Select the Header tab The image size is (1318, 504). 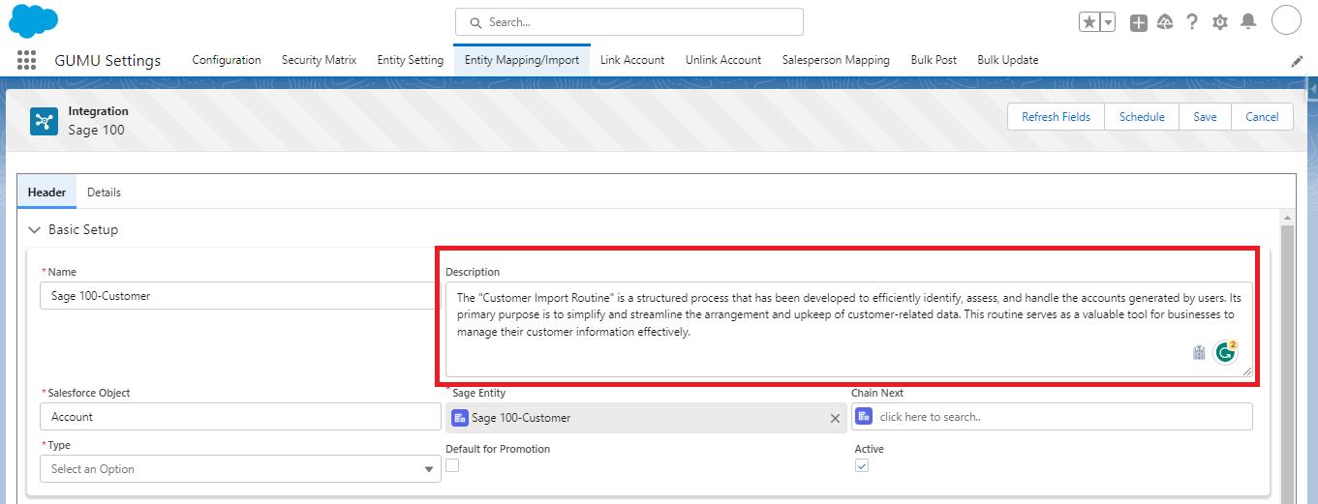tap(46, 193)
